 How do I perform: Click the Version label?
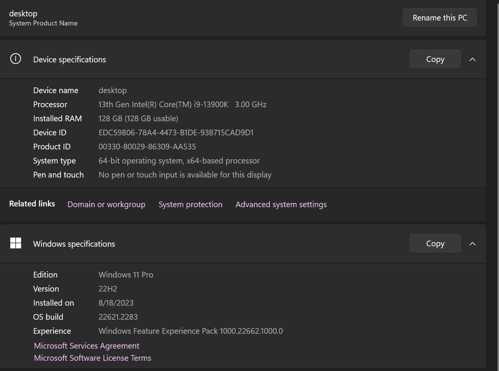[x=46, y=289]
